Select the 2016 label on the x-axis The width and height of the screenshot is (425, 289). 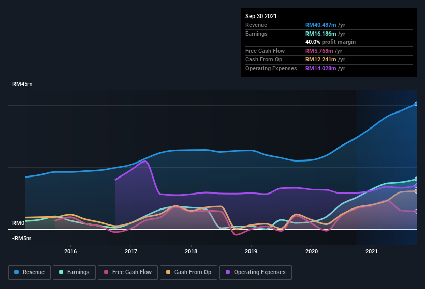(x=70, y=252)
